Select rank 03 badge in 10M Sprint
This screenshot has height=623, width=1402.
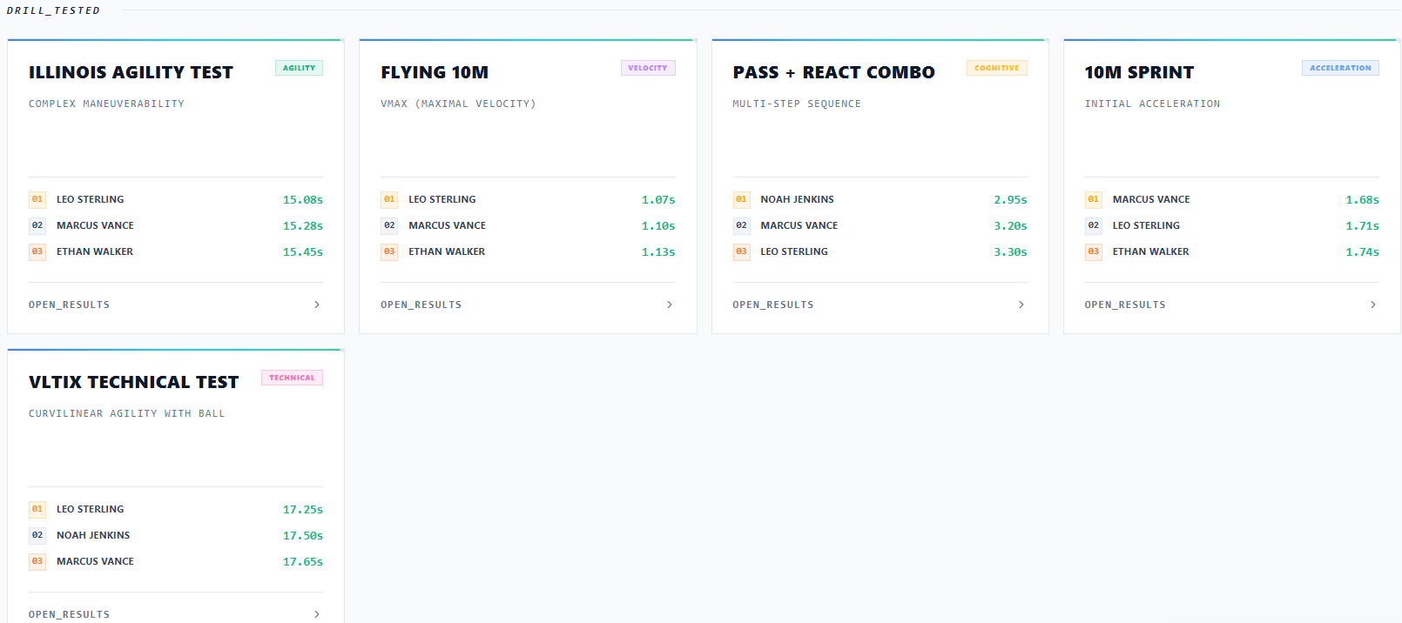click(1093, 251)
